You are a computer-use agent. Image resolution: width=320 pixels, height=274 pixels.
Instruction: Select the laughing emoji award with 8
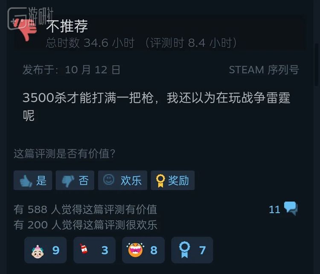(143, 250)
